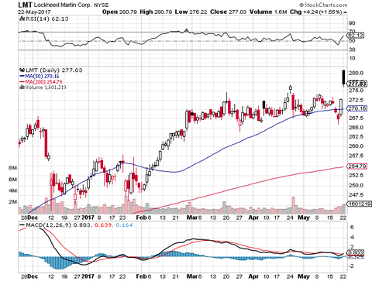Click the tall black candlestick of 22 May
This screenshot has height=281, width=372.
[x=343, y=77]
